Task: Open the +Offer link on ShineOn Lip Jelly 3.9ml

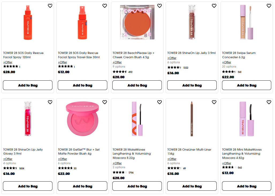Action: coord(172,58)
